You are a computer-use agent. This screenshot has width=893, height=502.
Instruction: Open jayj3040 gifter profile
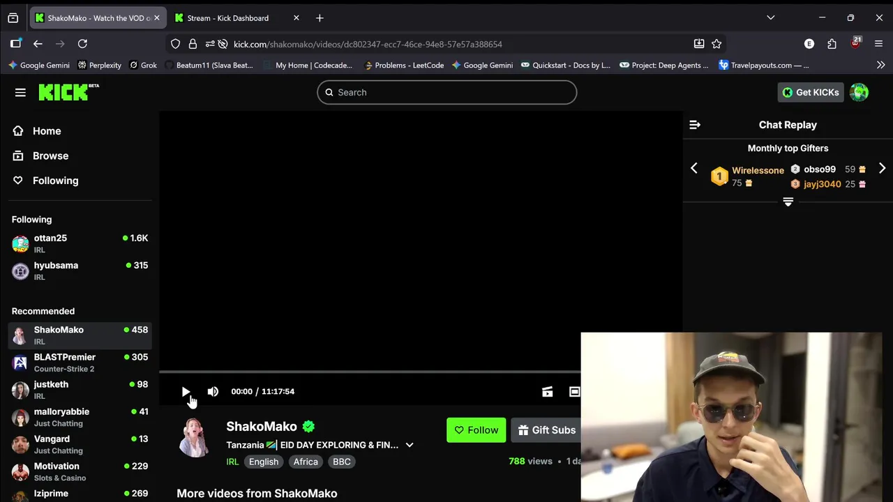click(x=822, y=184)
